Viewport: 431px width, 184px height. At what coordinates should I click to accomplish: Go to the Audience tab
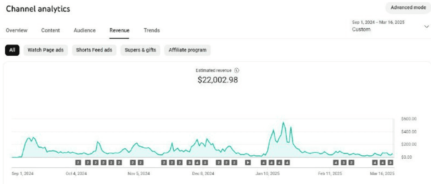pyautogui.click(x=84, y=30)
